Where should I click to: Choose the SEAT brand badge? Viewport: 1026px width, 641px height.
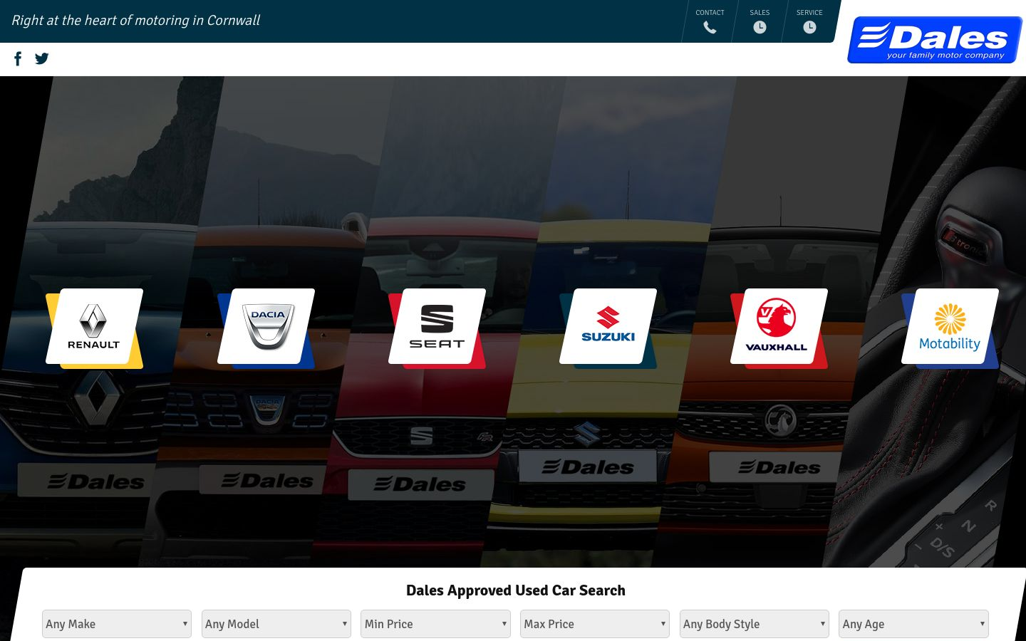point(437,328)
